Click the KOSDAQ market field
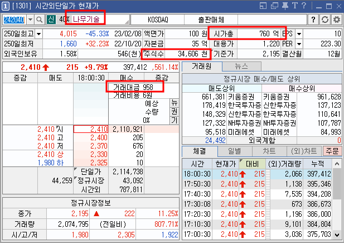This screenshot has width=344, height=243. (x=158, y=20)
